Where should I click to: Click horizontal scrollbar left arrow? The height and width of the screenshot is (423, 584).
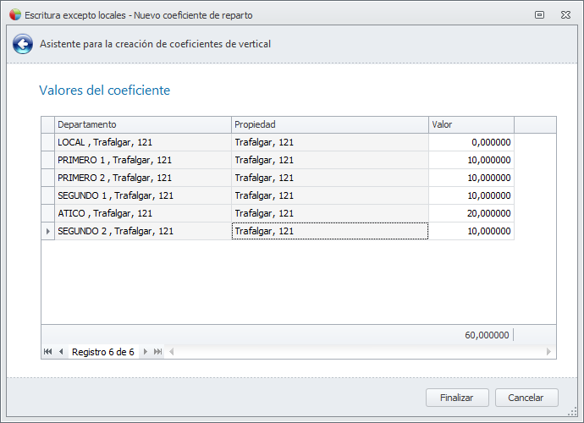click(170, 352)
